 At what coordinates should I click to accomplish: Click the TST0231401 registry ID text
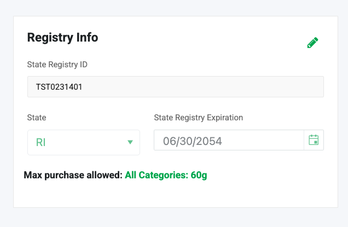tap(59, 86)
